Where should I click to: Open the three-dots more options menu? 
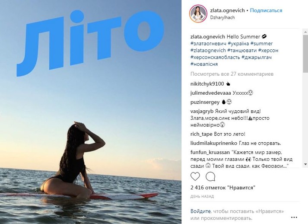tap(294, 218)
